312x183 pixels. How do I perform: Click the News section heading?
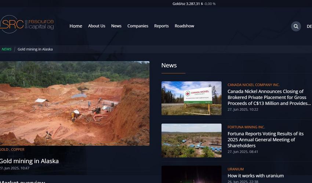(169, 65)
